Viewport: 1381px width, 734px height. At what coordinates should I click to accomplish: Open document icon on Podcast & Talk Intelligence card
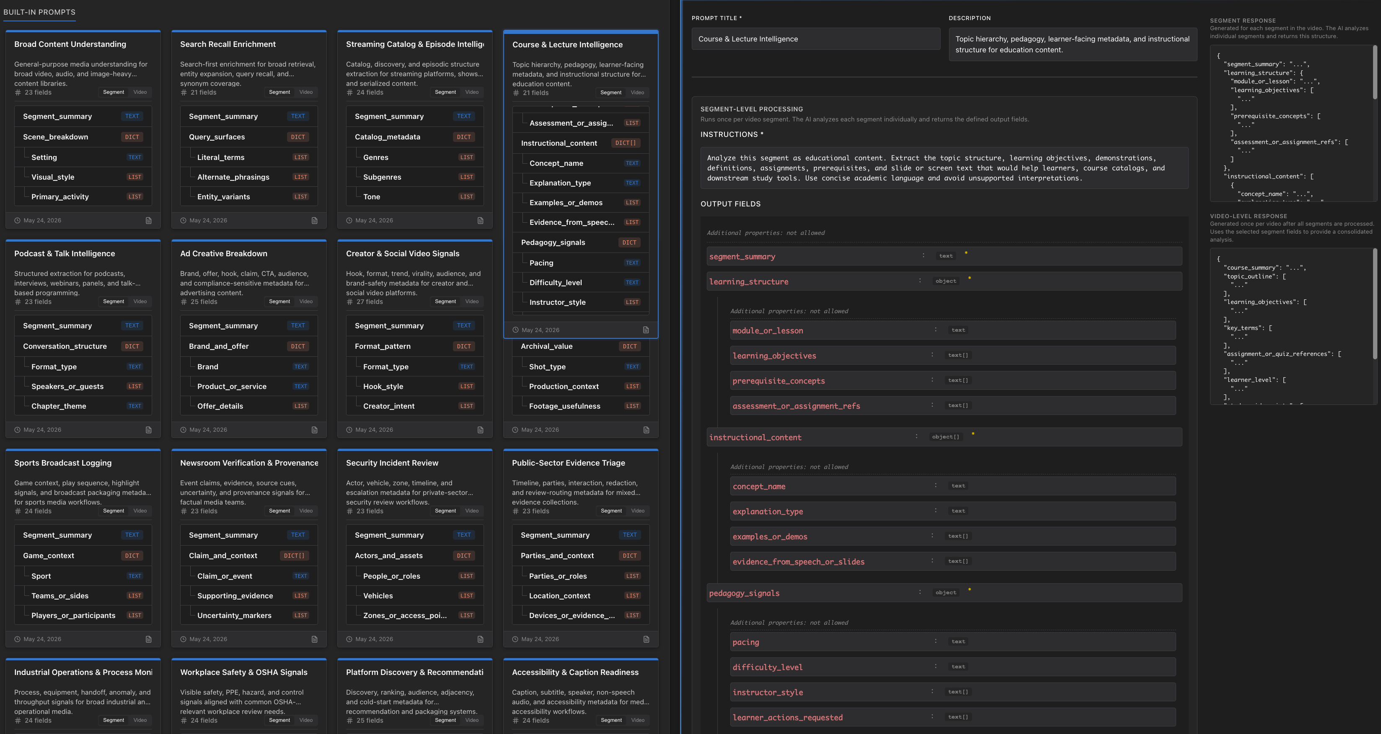148,430
